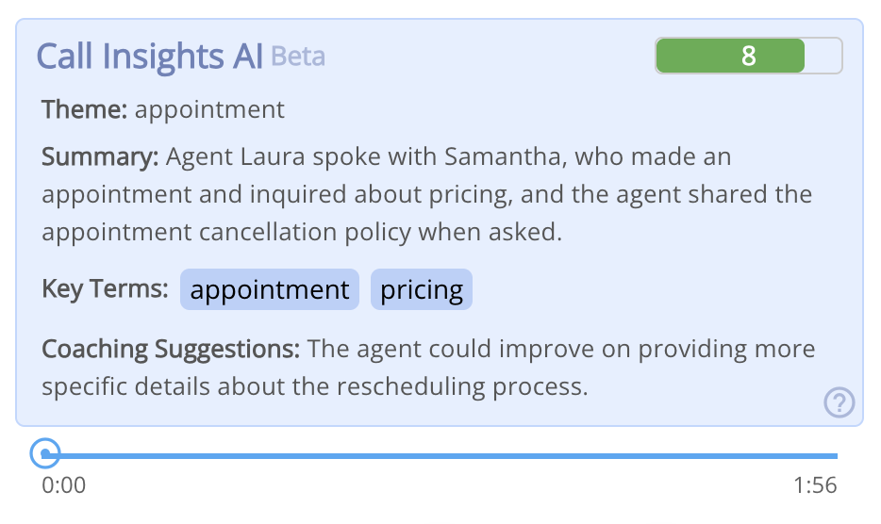Click the Key Terms label
The width and height of the screenshot is (881, 524).
click(x=105, y=289)
